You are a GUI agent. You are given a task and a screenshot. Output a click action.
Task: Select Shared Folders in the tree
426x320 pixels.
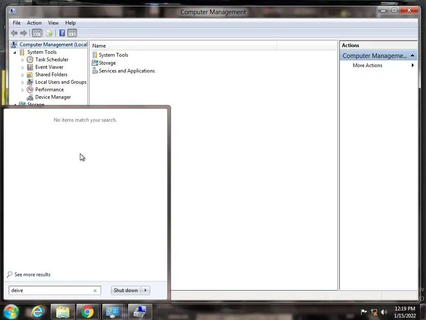click(51, 75)
